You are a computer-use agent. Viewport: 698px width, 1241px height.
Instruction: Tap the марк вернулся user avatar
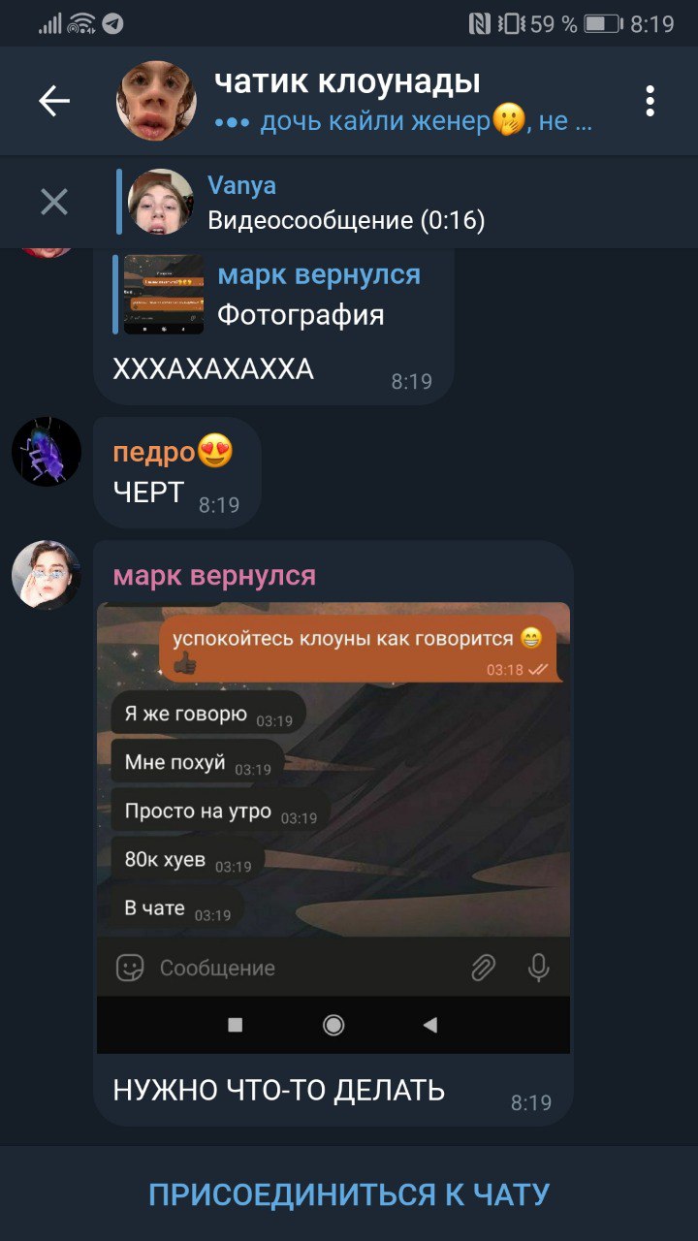tap(47, 576)
